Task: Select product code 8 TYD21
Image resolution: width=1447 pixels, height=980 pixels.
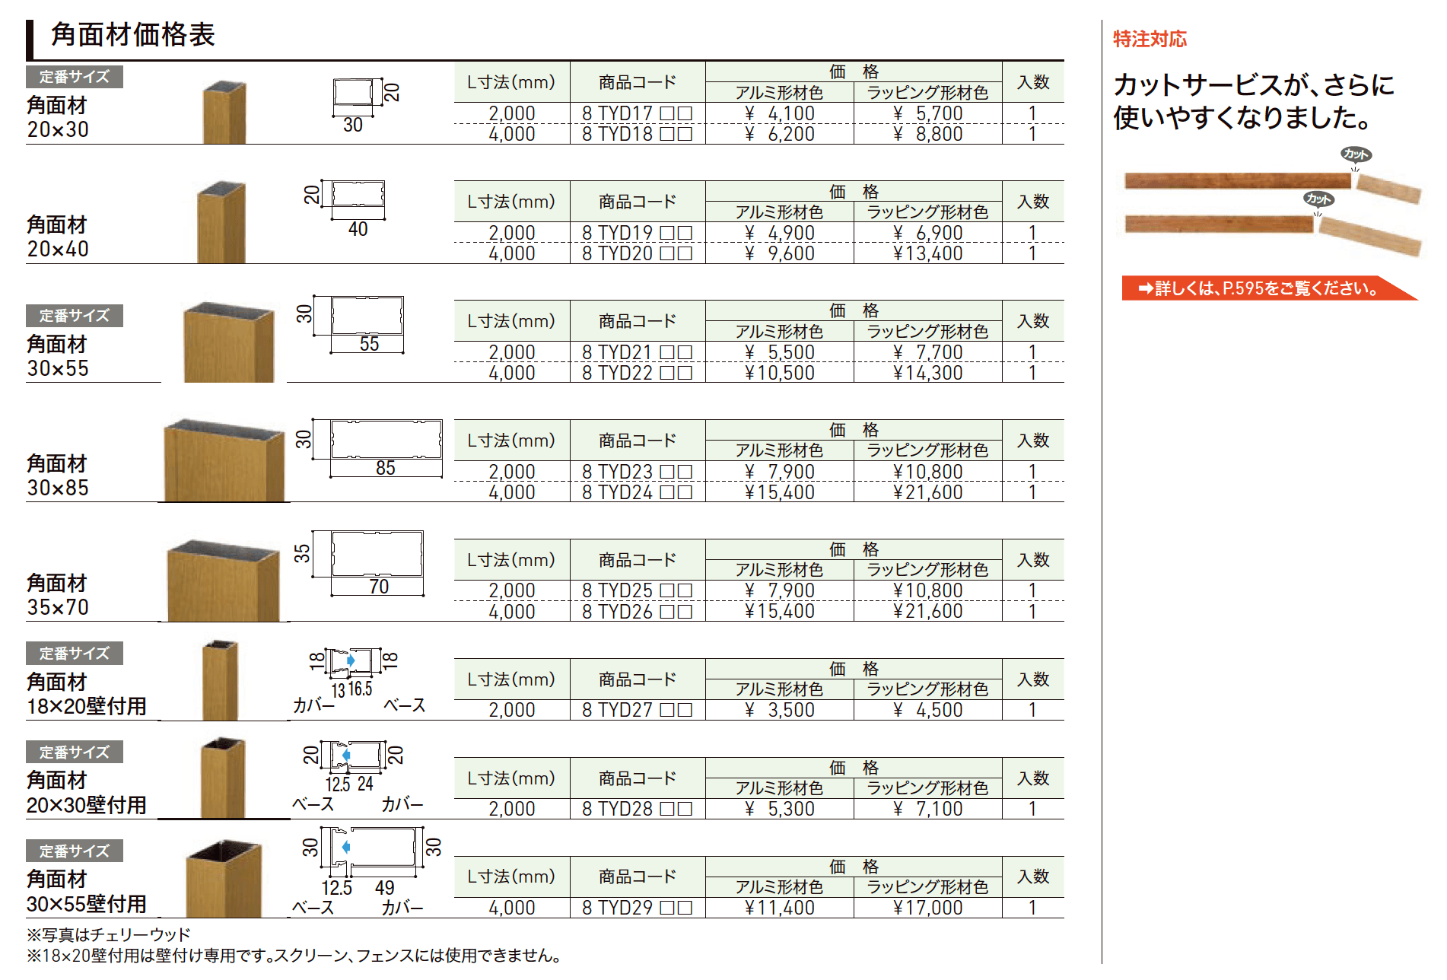Action: 637,352
